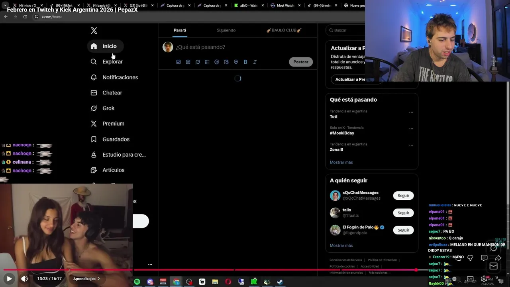Viewport: 510px width, 287px height.
Task: Schedule the post with calendar icon
Action: (x=226, y=62)
